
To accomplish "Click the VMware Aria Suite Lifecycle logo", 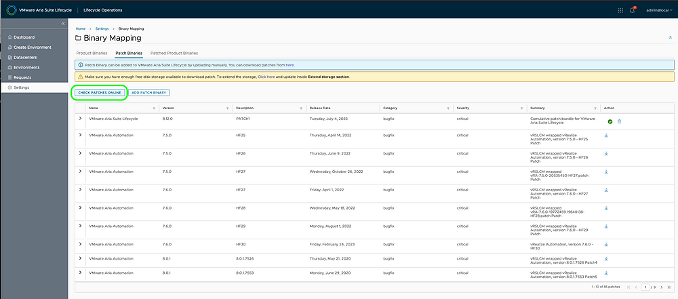I will coord(12,10).
